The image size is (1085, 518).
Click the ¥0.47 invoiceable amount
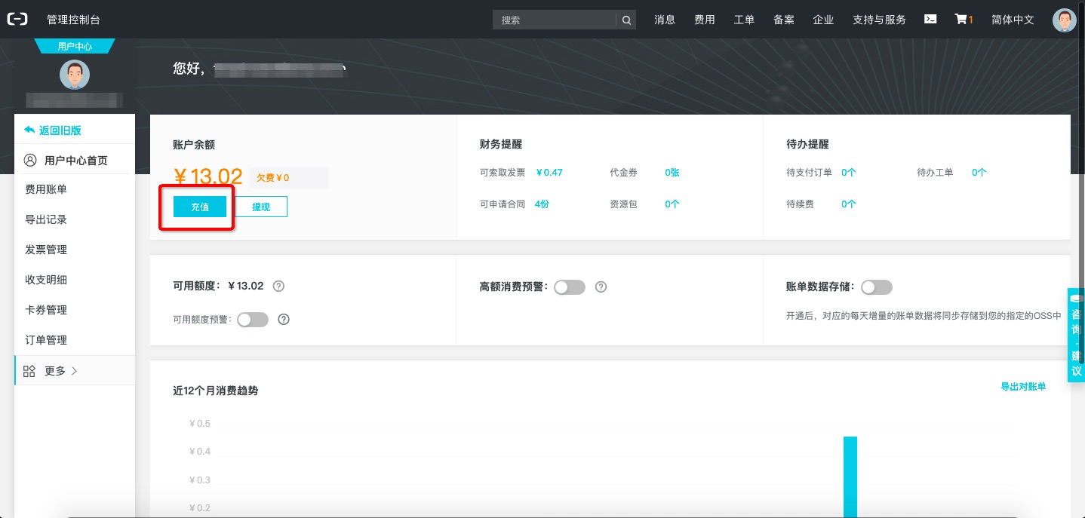tap(549, 173)
